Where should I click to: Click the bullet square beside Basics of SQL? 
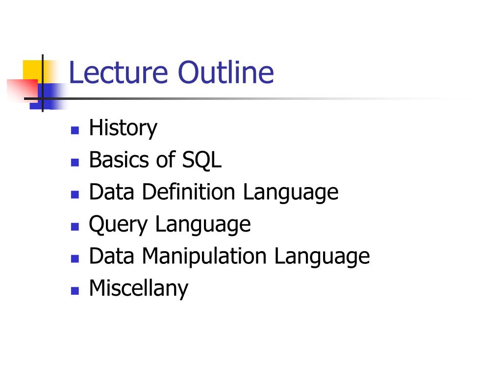tap(75, 163)
